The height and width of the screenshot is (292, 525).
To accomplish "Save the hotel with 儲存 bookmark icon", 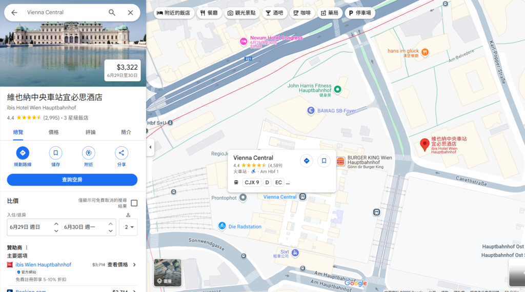I will tap(55, 153).
